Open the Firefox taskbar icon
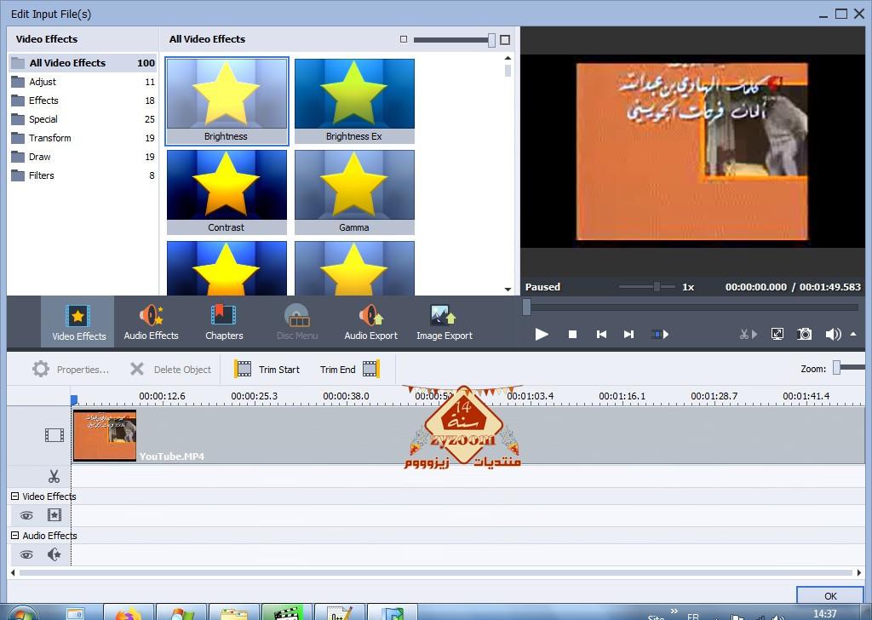The width and height of the screenshot is (872, 620). [x=129, y=612]
